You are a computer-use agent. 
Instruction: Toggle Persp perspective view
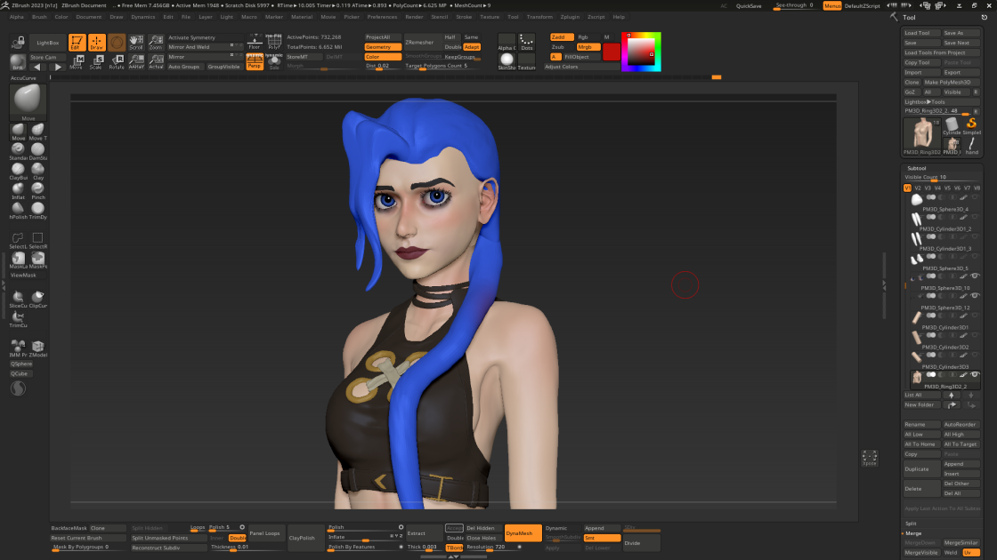coord(255,61)
